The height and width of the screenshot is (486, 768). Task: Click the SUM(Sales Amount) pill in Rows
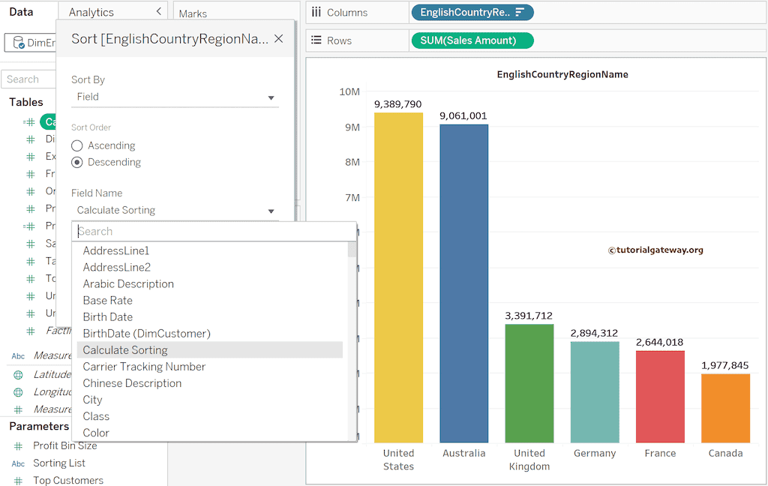(x=472, y=40)
